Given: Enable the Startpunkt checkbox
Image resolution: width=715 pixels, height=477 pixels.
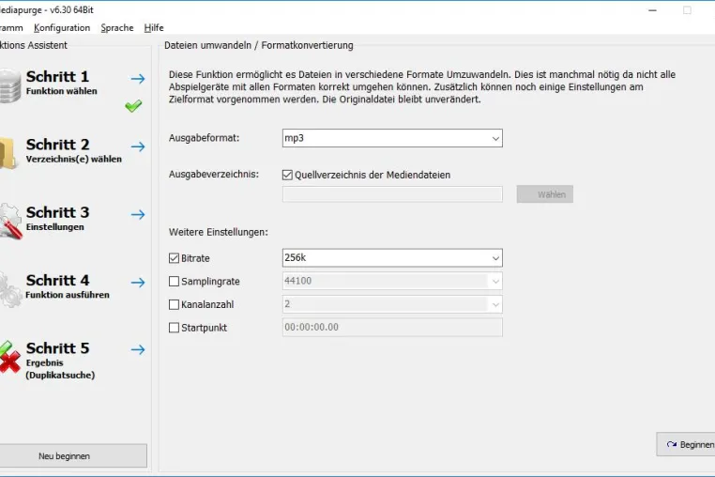Looking at the screenshot, I should pos(174,328).
